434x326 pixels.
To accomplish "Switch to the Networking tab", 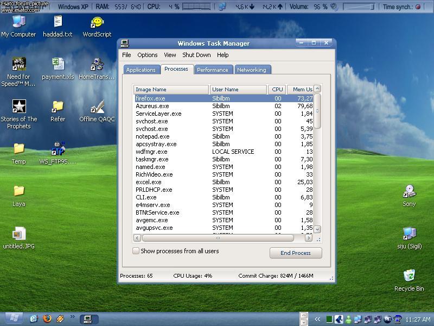I will point(252,70).
